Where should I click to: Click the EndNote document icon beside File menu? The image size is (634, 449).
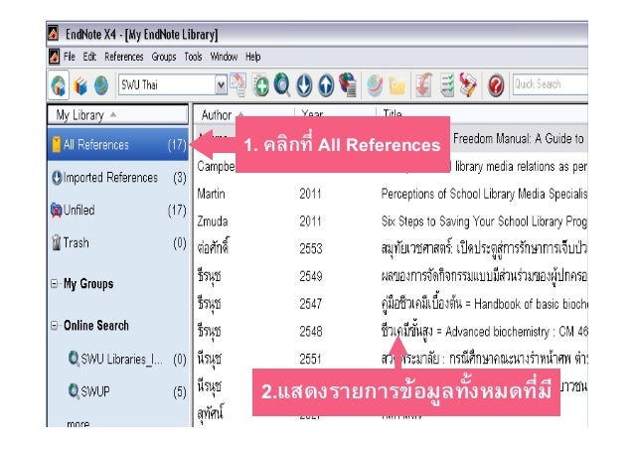click(54, 57)
